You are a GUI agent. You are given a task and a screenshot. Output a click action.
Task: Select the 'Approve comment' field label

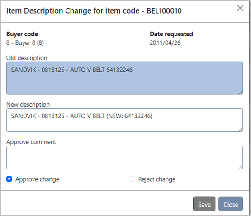click(x=31, y=142)
